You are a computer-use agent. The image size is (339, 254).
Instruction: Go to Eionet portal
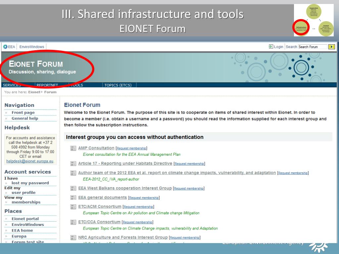[25, 219]
